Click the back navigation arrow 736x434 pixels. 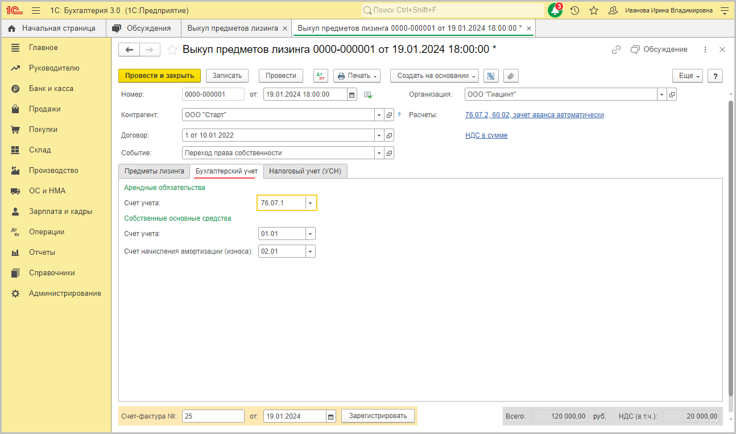(x=129, y=50)
